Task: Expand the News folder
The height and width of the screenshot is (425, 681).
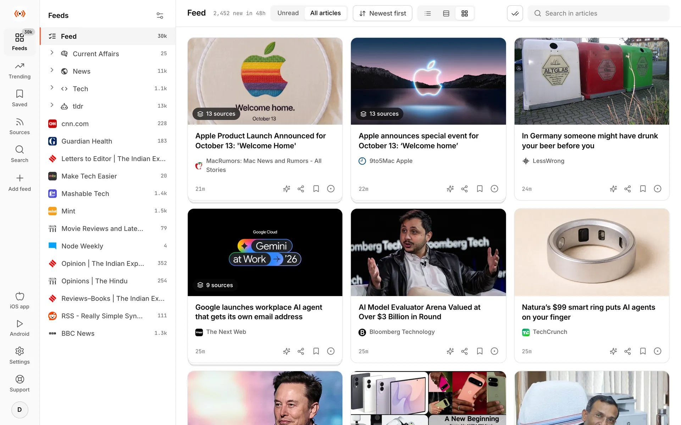Action: click(x=52, y=70)
